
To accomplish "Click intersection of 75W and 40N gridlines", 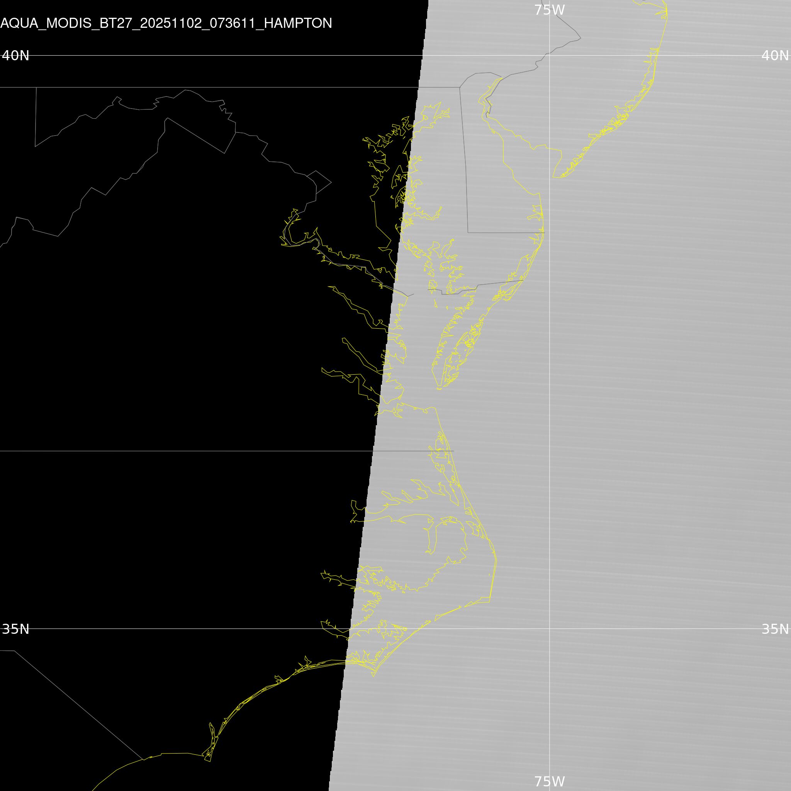I will [x=550, y=55].
